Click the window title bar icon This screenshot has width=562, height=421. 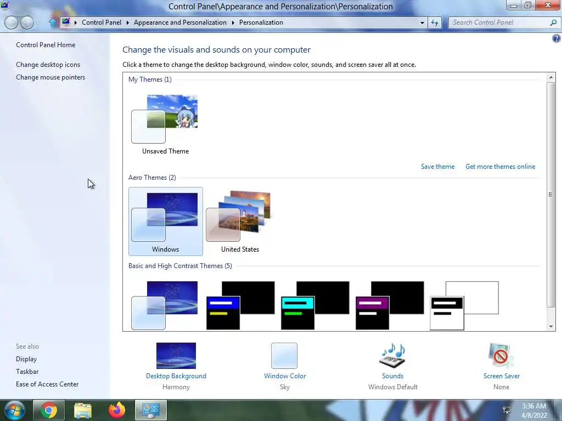[x=4, y=5]
